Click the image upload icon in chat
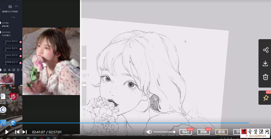The height and width of the screenshot is (139, 271). tap(14, 70)
